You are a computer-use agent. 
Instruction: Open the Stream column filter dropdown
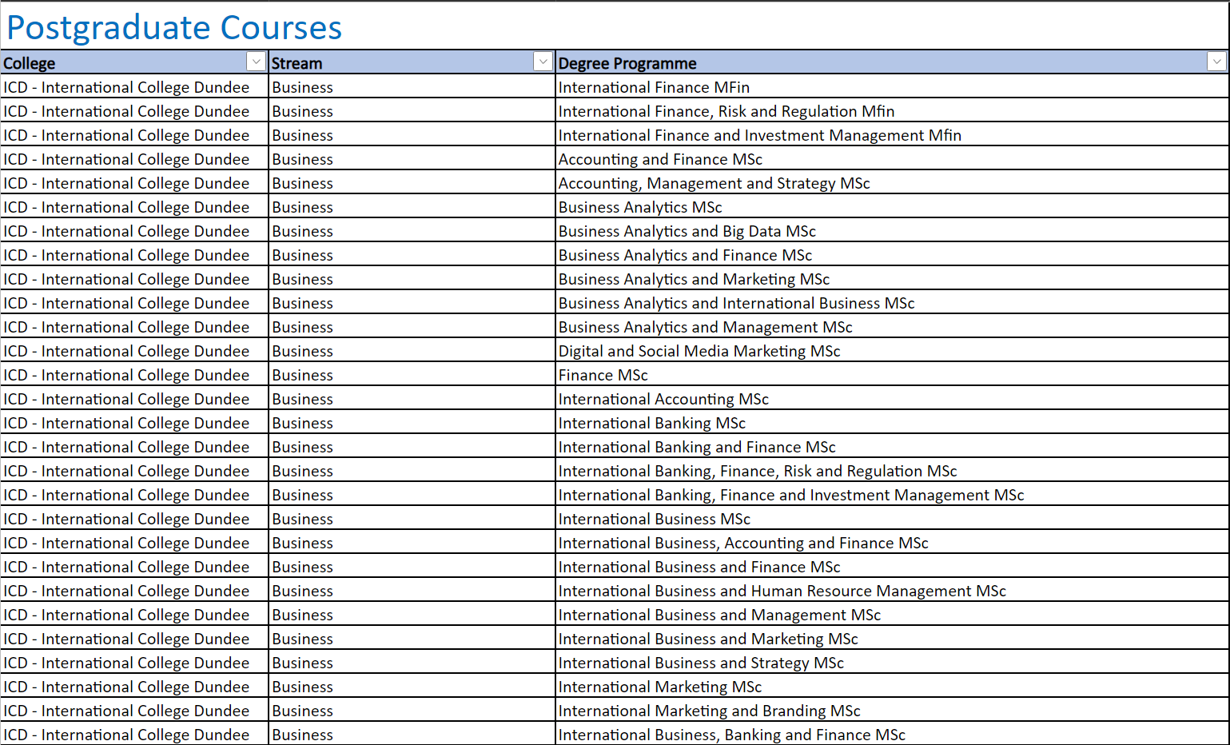point(543,62)
